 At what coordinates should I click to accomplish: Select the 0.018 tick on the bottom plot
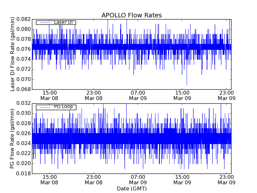pos(24,173)
